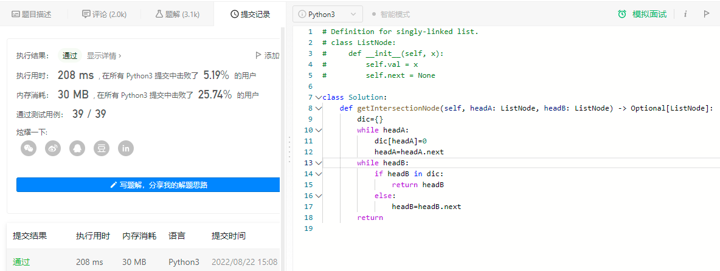Click 写题解 share solution button

[148, 185]
